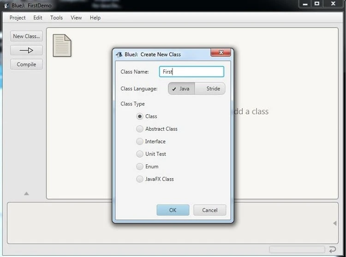Select the Class radio button
This screenshot has height=257, width=346.
[140, 117]
